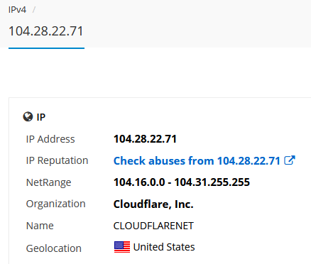Open the Check abuses from 104.28.22.71 link
Image resolution: width=311 pixels, height=264 pixels.
pyautogui.click(x=197, y=161)
